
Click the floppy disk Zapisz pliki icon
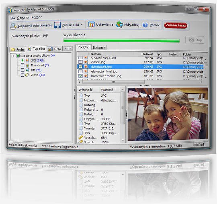click(57, 25)
